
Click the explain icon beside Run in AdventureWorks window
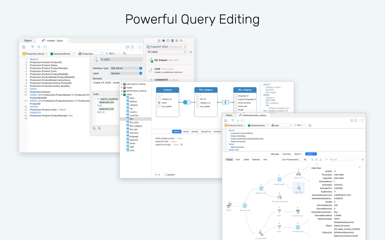tap(124, 53)
